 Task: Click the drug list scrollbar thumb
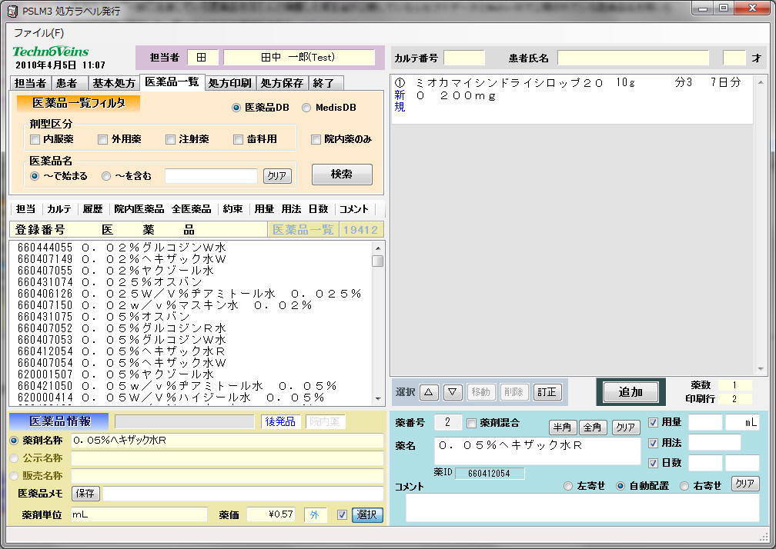[x=378, y=261]
